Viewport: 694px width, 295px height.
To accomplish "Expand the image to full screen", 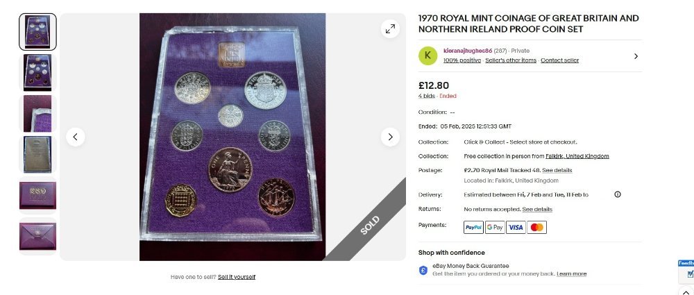I will point(390,29).
